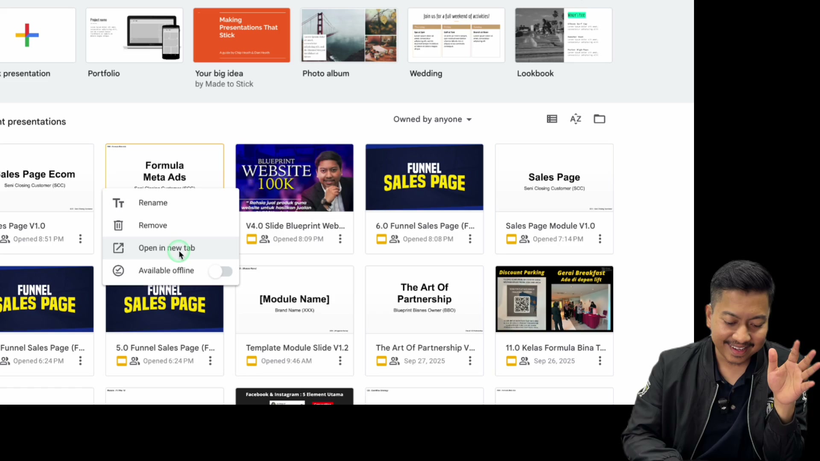
Task: Open the Facebook & Instagram 5 Element Utama thumbnail
Action: (294, 397)
